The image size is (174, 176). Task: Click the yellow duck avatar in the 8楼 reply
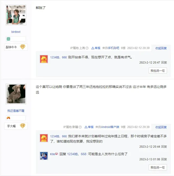[x=44, y=59]
